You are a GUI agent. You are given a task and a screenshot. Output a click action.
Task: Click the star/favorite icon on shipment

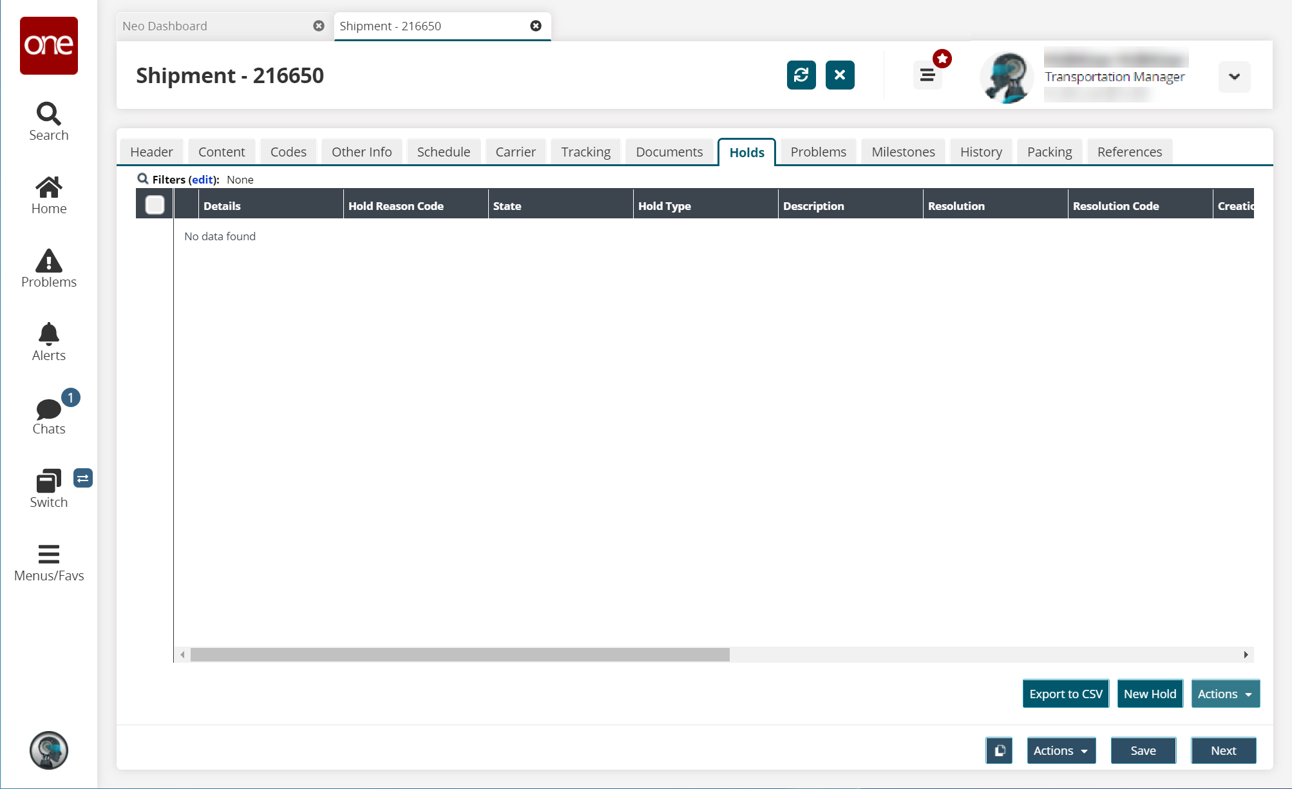click(x=942, y=59)
